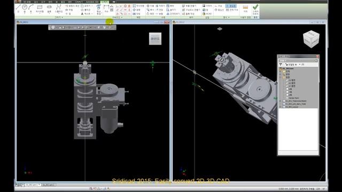Toggle Centerline format
Screen dimensions: 342x192
coord(220,10)
